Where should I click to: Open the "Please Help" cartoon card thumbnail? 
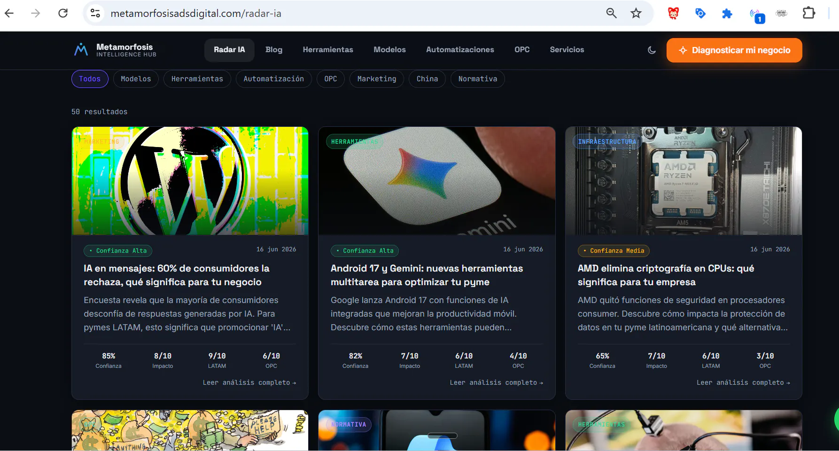pyautogui.click(x=190, y=430)
